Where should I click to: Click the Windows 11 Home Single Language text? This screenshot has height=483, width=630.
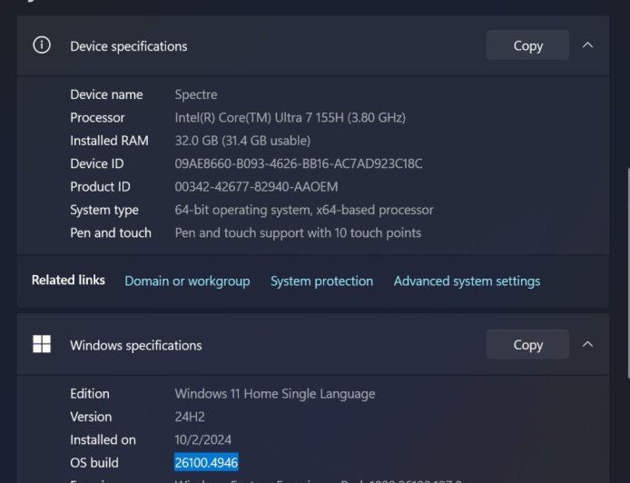[274, 393]
